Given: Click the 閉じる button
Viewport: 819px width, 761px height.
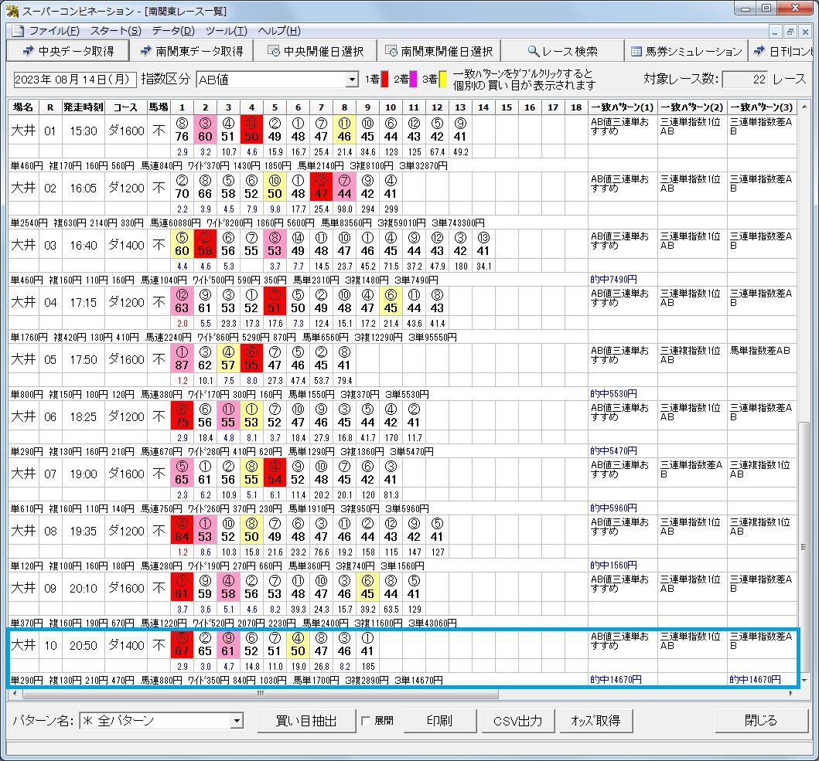Looking at the screenshot, I should coord(761,721).
